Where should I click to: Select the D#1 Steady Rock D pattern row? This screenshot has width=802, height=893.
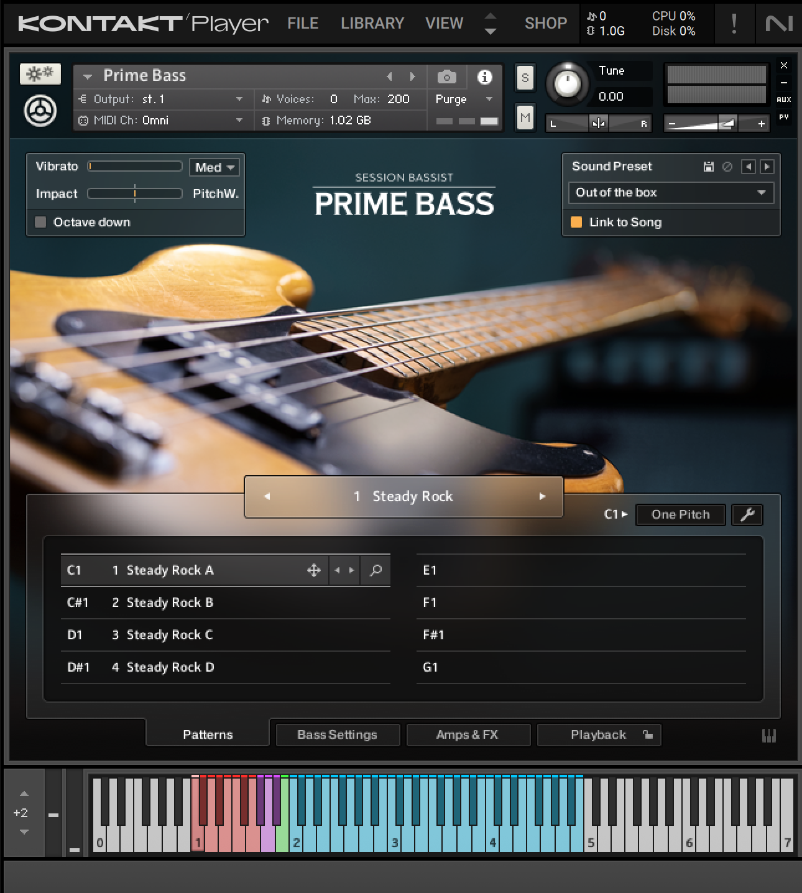click(x=225, y=667)
